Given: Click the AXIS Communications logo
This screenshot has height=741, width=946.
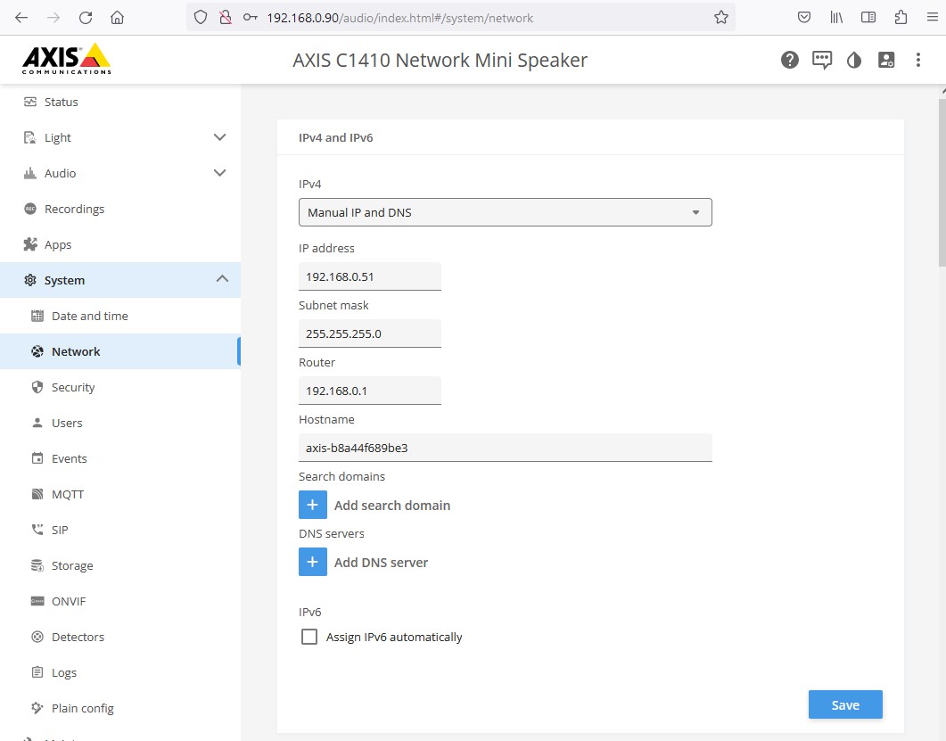Looking at the screenshot, I should click(66, 59).
